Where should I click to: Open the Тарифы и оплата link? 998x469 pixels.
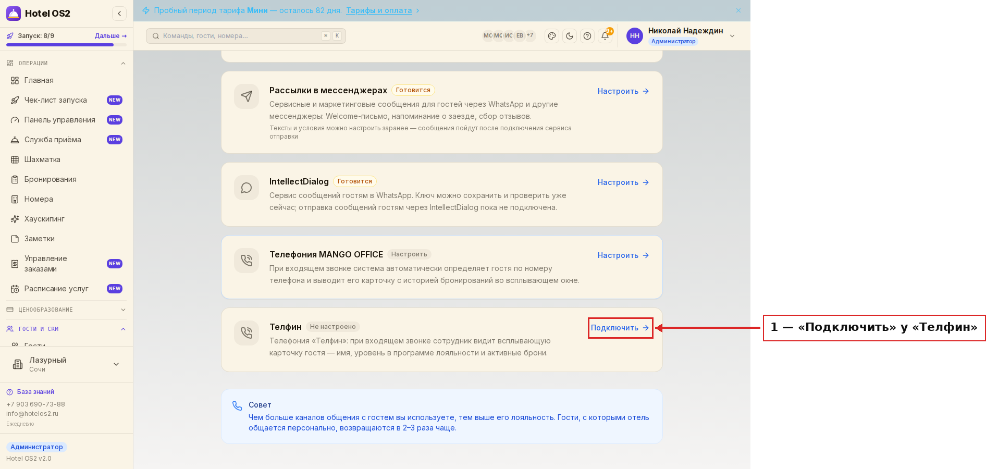click(379, 10)
